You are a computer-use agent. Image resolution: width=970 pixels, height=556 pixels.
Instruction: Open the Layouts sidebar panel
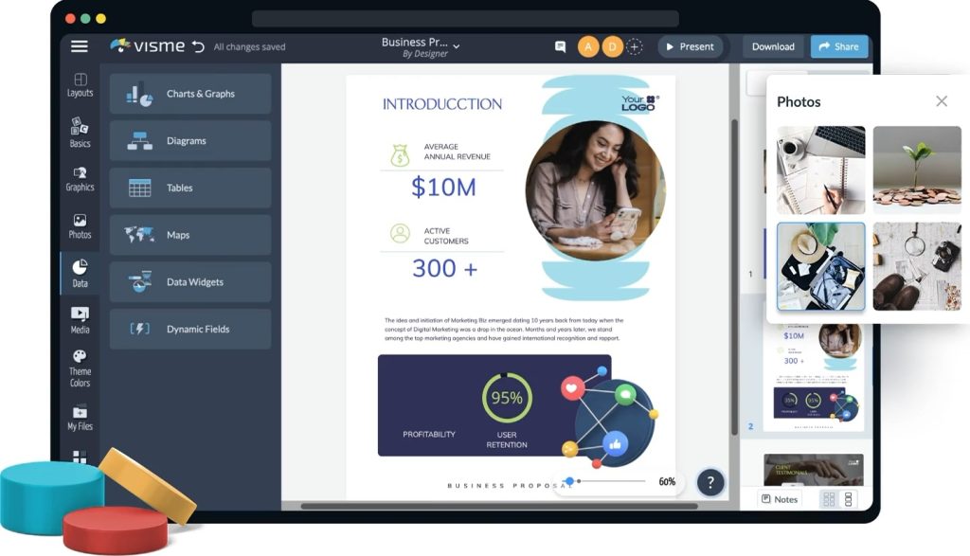[x=80, y=85]
